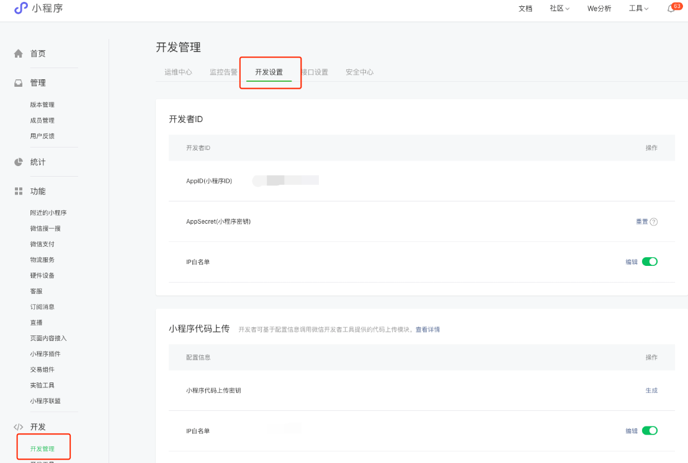Open 版本管理 in the sidebar
688x463 pixels.
coord(42,105)
